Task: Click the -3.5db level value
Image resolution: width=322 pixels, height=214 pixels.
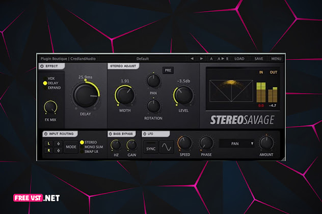Action: [183, 81]
